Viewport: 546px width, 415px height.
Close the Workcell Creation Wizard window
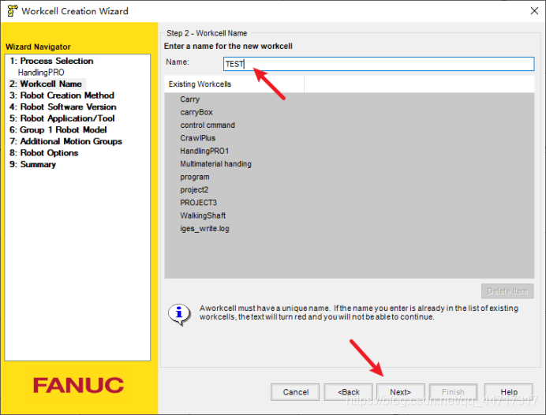(x=534, y=11)
